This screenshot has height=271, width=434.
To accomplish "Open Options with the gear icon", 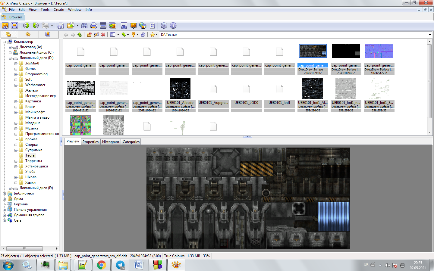I will click(164, 26).
